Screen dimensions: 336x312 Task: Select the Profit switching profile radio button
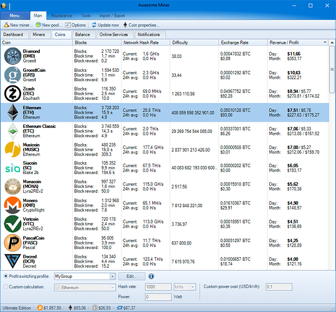coord(6,276)
